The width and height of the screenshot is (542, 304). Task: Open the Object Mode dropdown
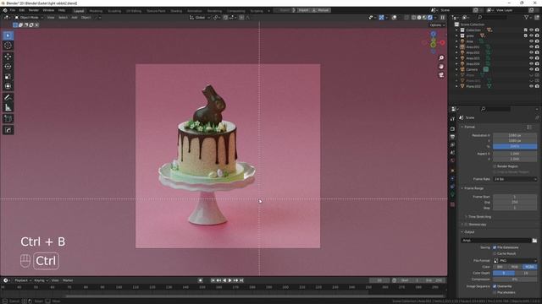29,17
